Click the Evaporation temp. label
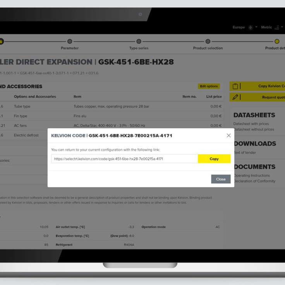This screenshot has height=285, width=285. click(x=72, y=236)
